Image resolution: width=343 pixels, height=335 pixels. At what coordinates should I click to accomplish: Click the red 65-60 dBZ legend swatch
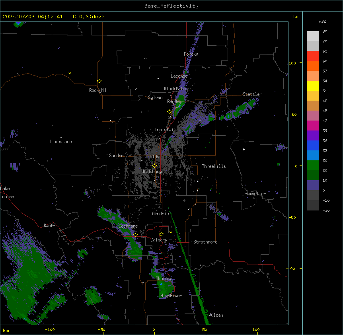313,56
